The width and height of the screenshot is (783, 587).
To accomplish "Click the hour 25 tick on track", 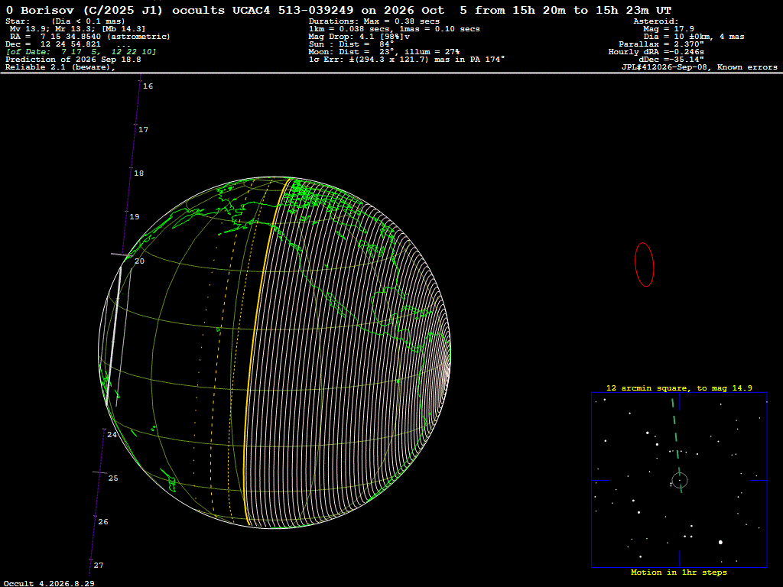I will 100,472.
